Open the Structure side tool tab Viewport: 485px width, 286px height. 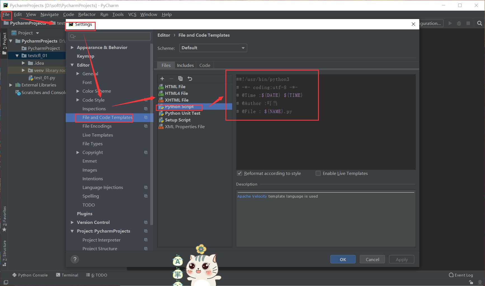click(x=4, y=253)
